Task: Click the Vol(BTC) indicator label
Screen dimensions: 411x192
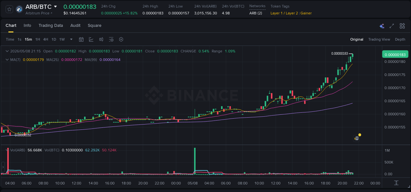Action: tap(52, 150)
